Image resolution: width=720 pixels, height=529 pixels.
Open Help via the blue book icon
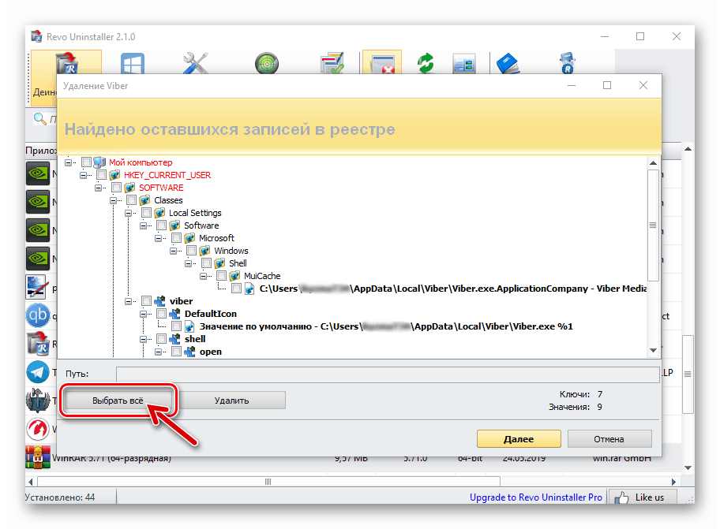pyautogui.click(x=508, y=63)
